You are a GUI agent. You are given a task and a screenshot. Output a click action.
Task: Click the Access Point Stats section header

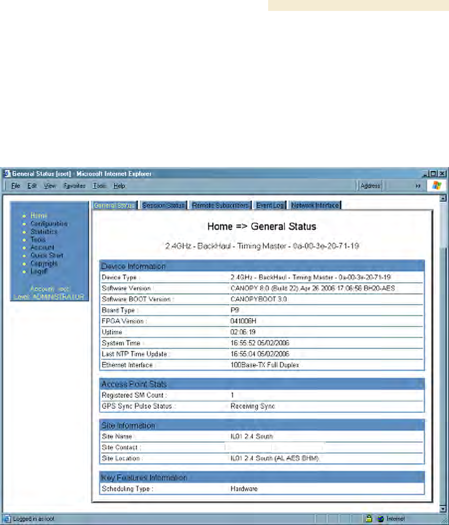[262, 384]
